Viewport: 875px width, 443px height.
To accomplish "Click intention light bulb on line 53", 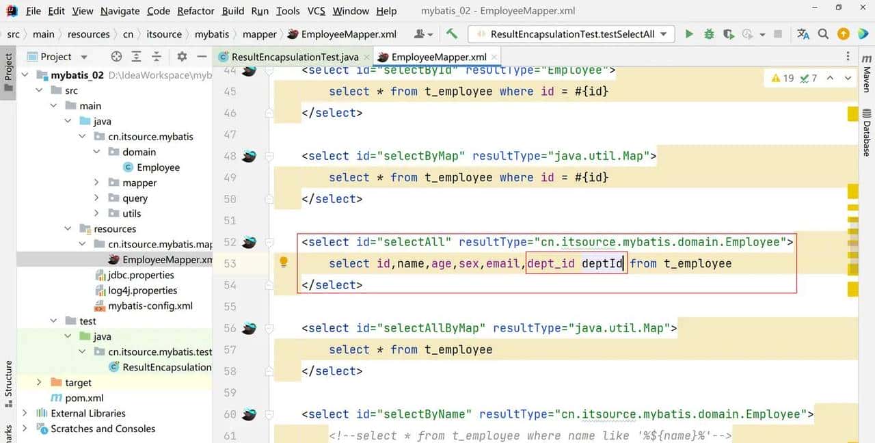I will tap(283, 262).
